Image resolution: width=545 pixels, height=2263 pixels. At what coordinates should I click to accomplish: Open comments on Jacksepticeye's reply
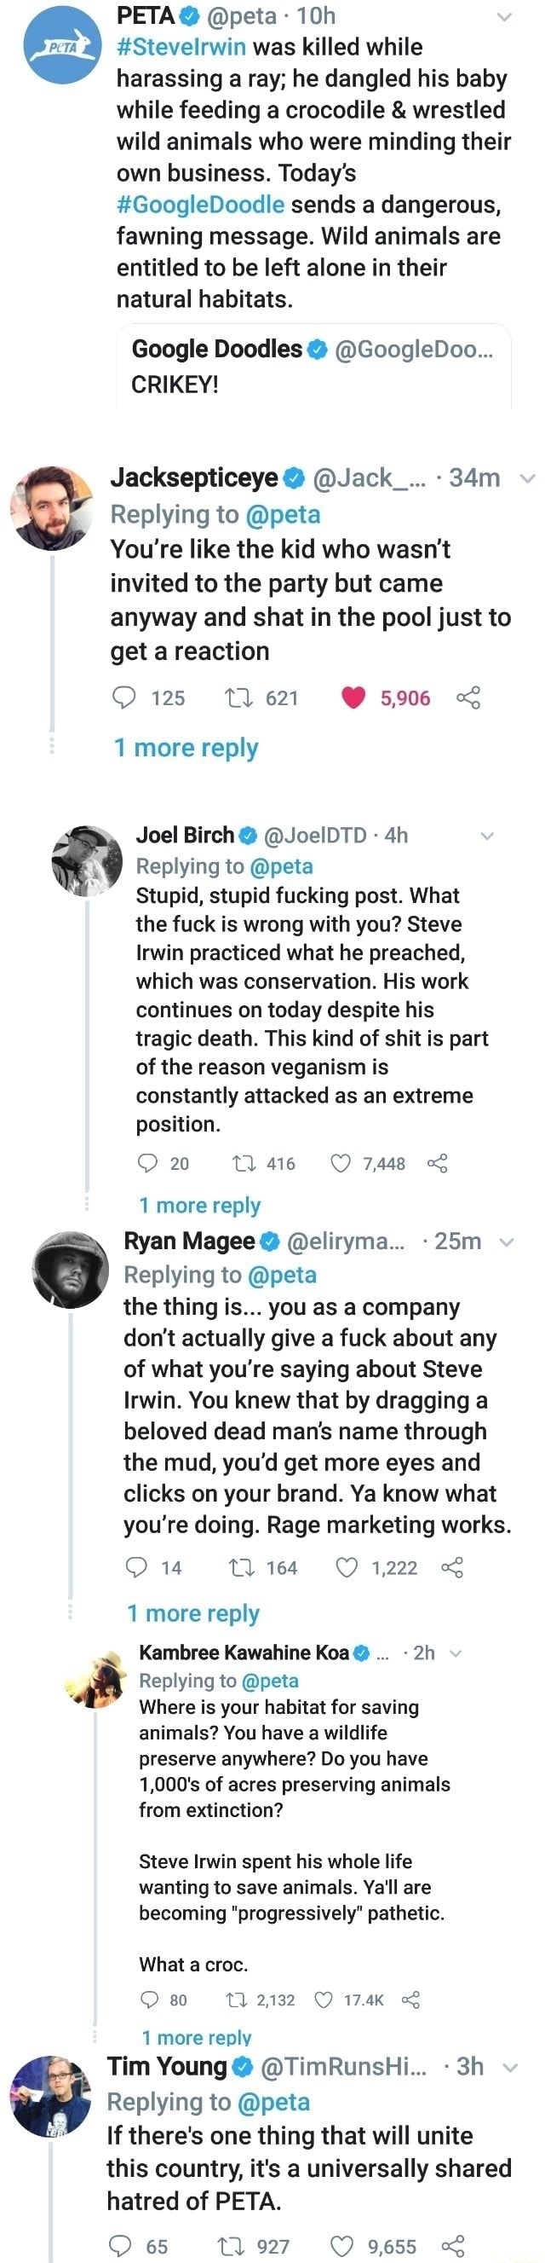[x=124, y=697]
